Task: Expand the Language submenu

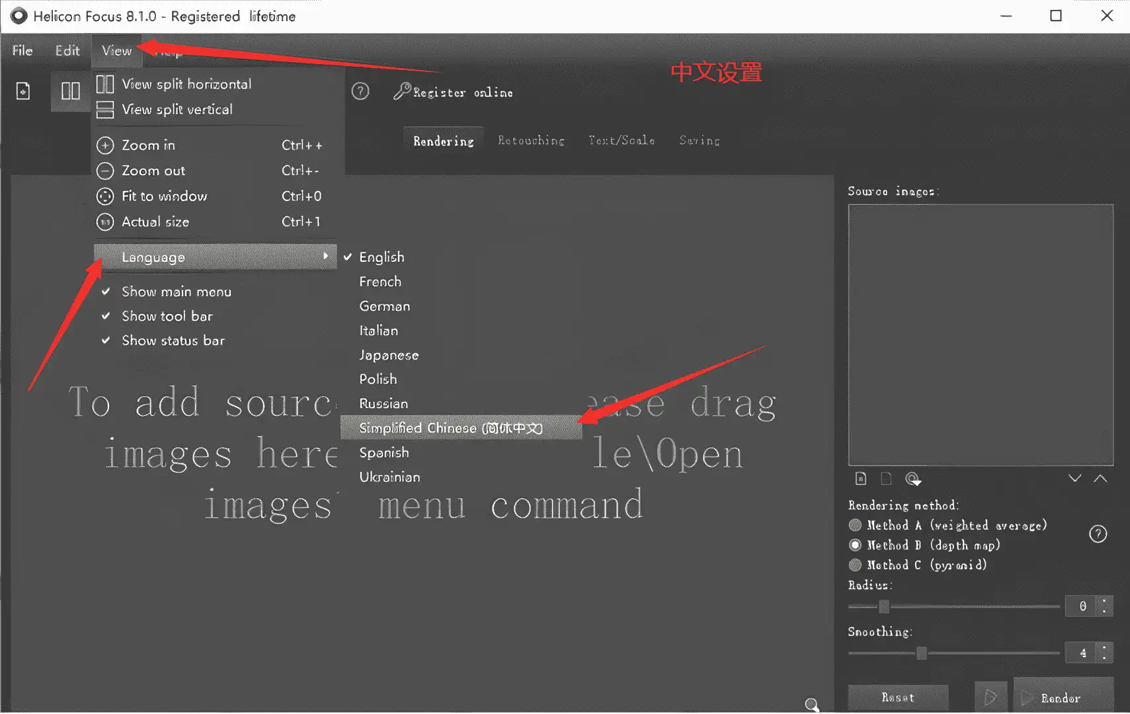Action: click(215, 257)
